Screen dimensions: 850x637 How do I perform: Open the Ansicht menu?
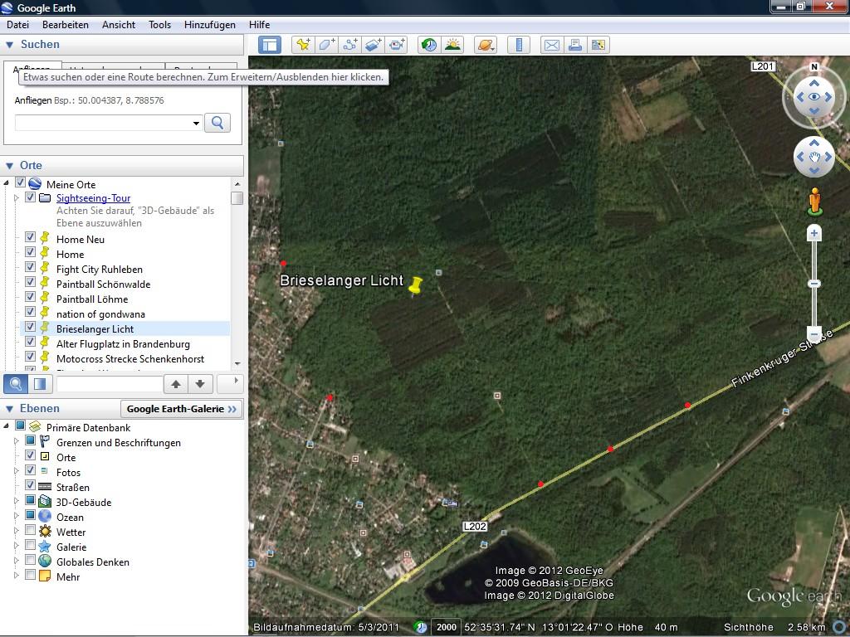point(119,25)
